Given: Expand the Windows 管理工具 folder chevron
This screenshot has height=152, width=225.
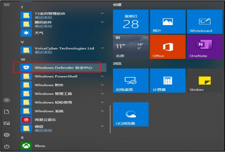Looking at the screenshot, I should coord(102,94).
